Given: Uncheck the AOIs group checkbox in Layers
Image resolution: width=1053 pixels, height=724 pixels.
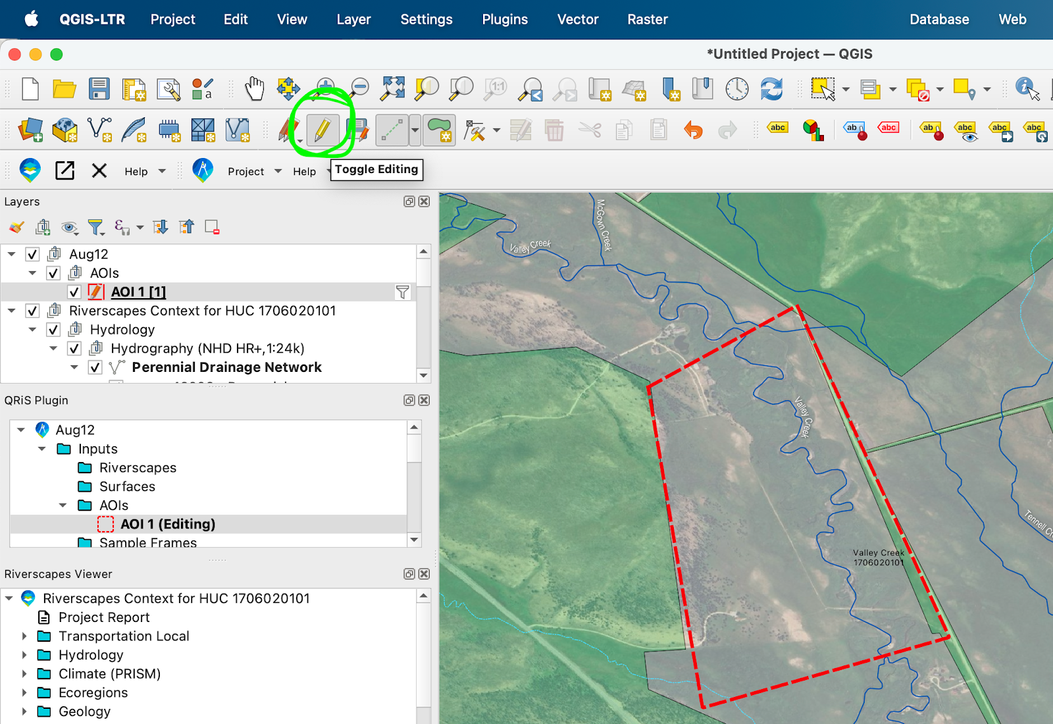Looking at the screenshot, I should click(x=53, y=273).
